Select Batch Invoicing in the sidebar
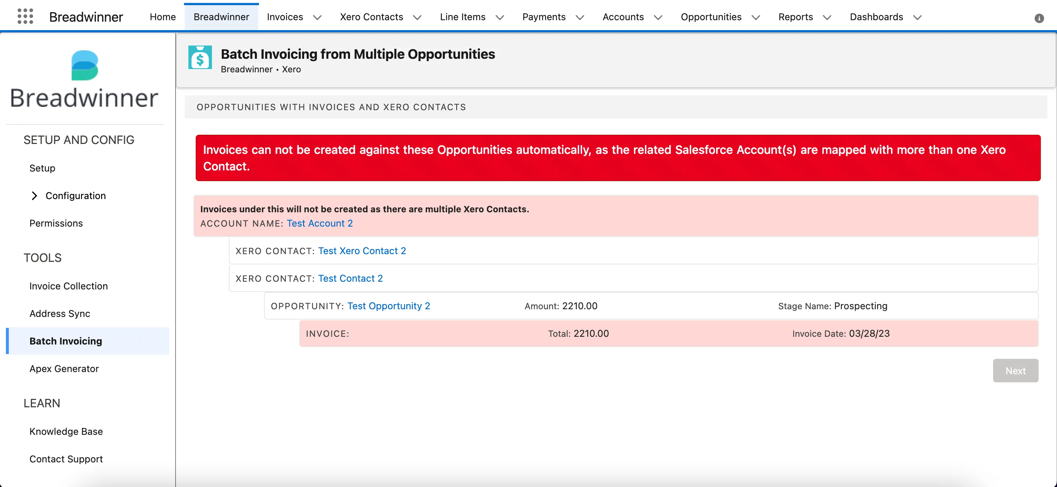Viewport: 1057px width, 487px height. point(88,341)
